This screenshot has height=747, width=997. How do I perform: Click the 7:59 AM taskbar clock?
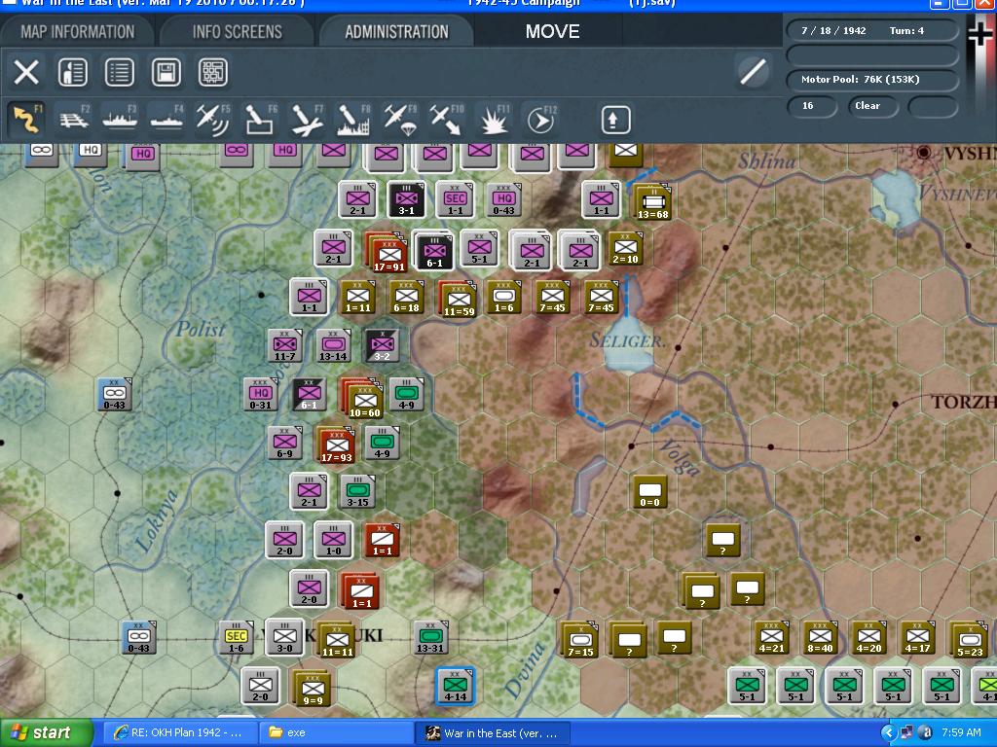(961, 733)
